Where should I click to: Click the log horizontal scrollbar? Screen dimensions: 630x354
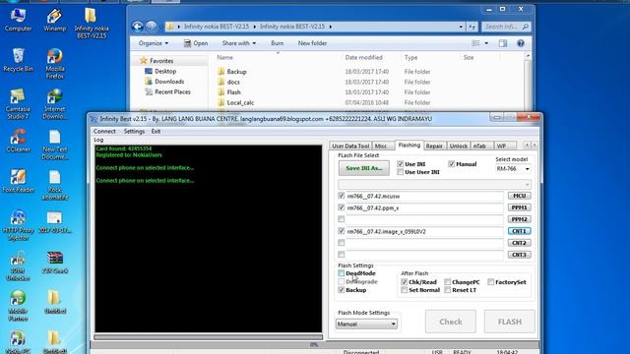(209, 337)
